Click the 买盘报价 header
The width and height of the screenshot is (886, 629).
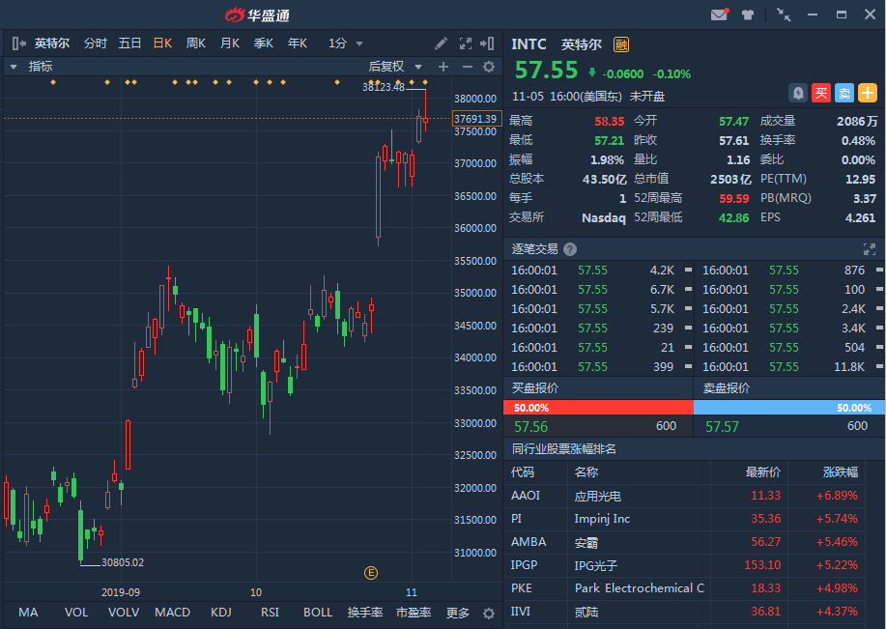click(x=535, y=388)
